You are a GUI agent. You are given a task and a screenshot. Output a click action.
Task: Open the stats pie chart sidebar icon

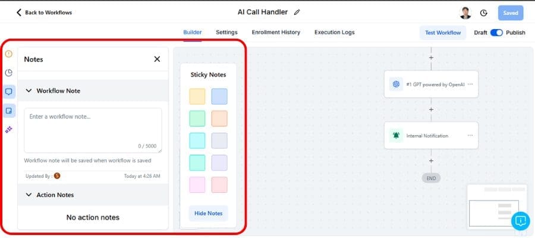tap(8, 73)
